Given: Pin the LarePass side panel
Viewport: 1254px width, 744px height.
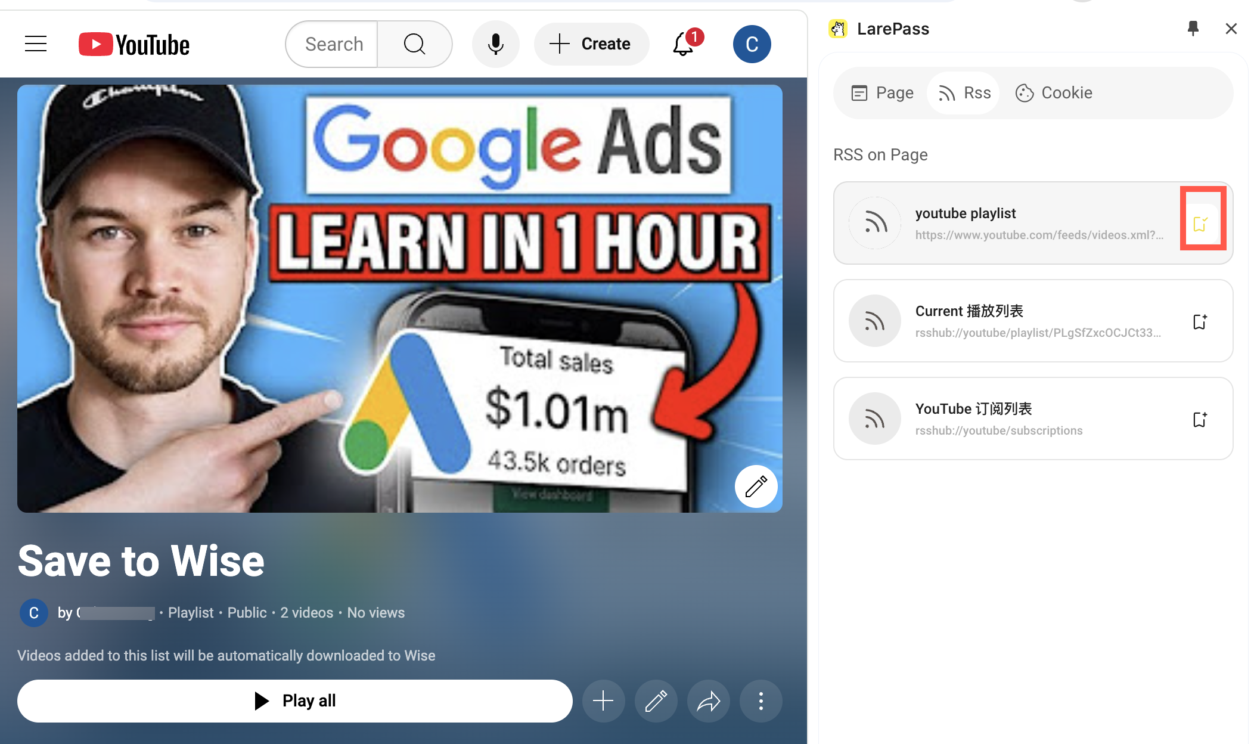Looking at the screenshot, I should tap(1193, 29).
